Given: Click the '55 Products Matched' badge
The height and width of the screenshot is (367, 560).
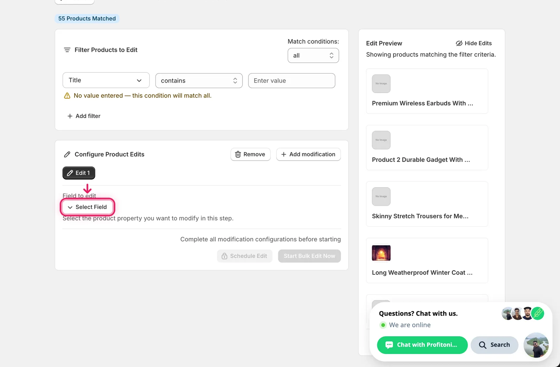Looking at the screenshot, I should tap(87, 19).
